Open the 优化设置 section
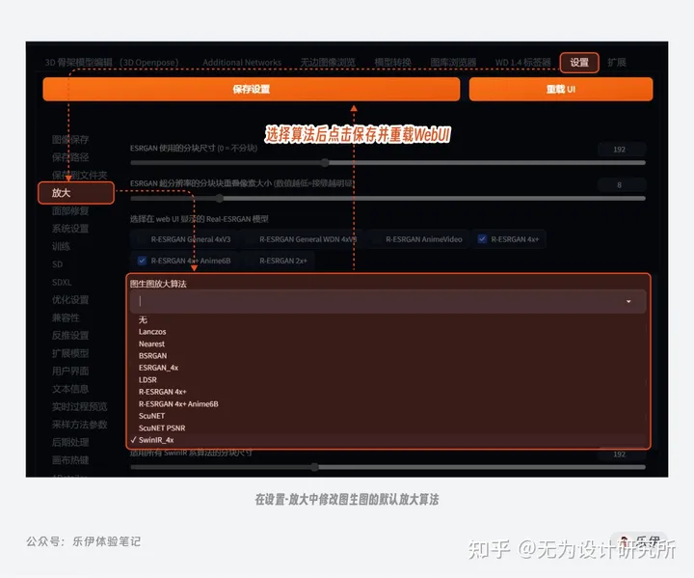 coord(70,300)
